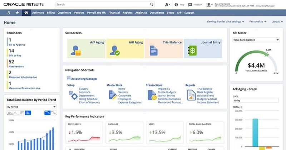Image resolution: width=286 pixels, height=150 pixels.
Task: Open the Feedback speech bubble icon
Action: (190, 5)
